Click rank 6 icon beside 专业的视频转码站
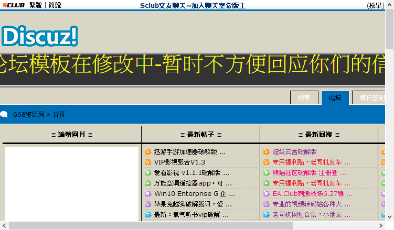Viewport: 394px width, 230px height. 267,204
